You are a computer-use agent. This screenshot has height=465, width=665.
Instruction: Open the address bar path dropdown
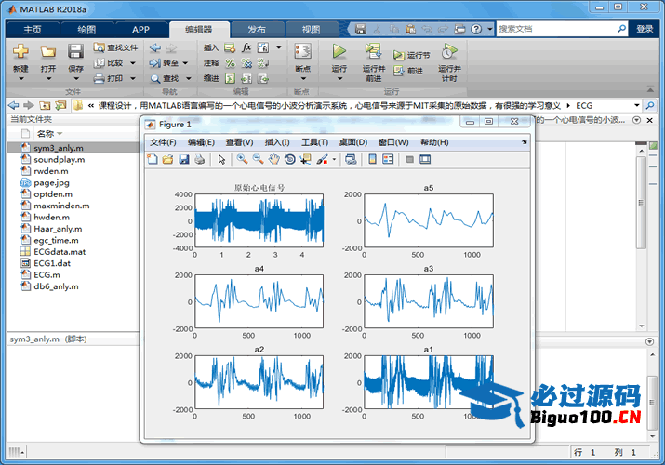[x=636, y=105]
